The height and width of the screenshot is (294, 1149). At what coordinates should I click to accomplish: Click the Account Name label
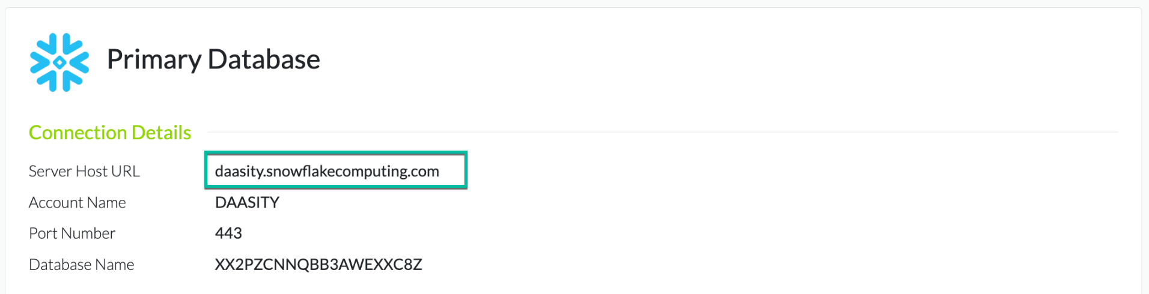[78, 203]
